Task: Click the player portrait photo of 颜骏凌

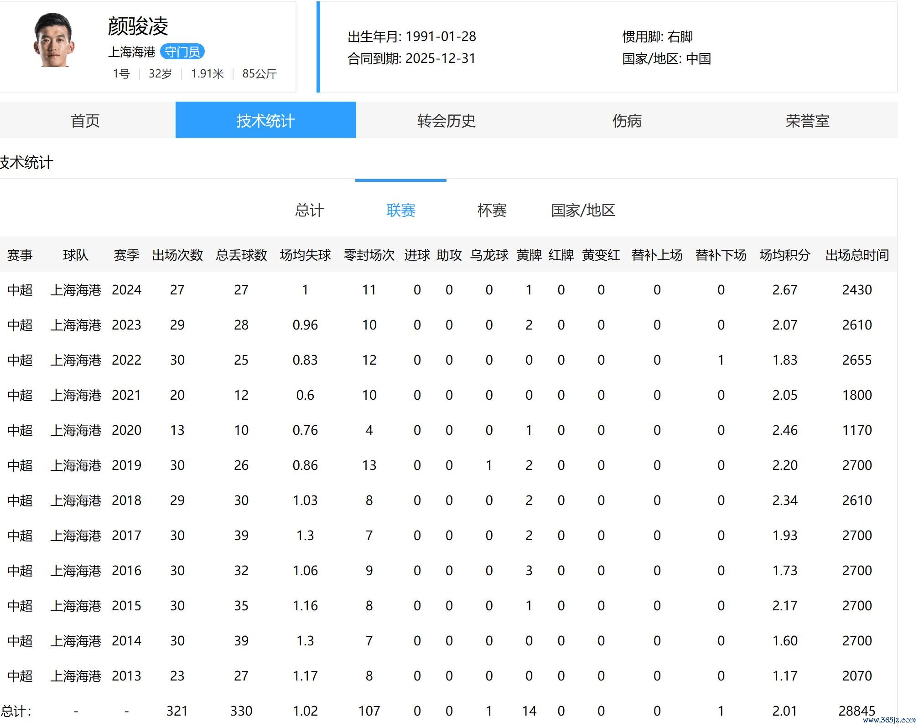Action: [54, 40]
